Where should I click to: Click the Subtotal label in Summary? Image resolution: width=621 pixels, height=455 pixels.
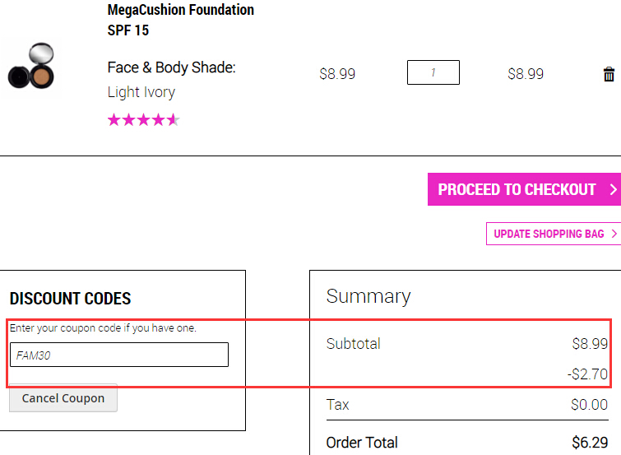(354, 344)
